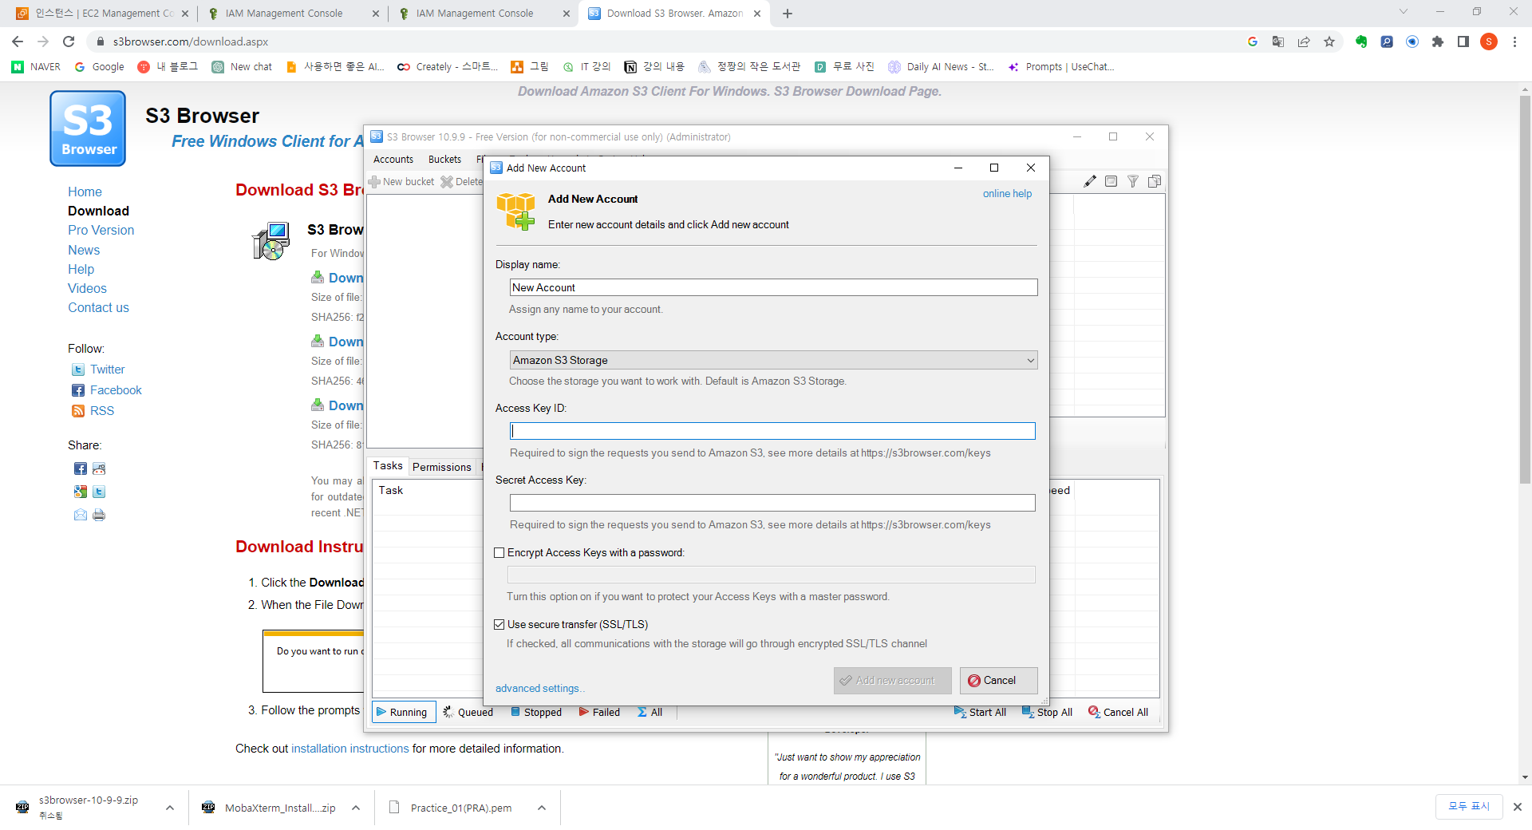Image resolution: width=1532 pixels, height=830 pixels.
Task: Click the Display name input field
Action: [x=773, y=287]
